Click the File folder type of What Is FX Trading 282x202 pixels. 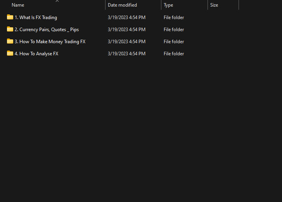174,18
